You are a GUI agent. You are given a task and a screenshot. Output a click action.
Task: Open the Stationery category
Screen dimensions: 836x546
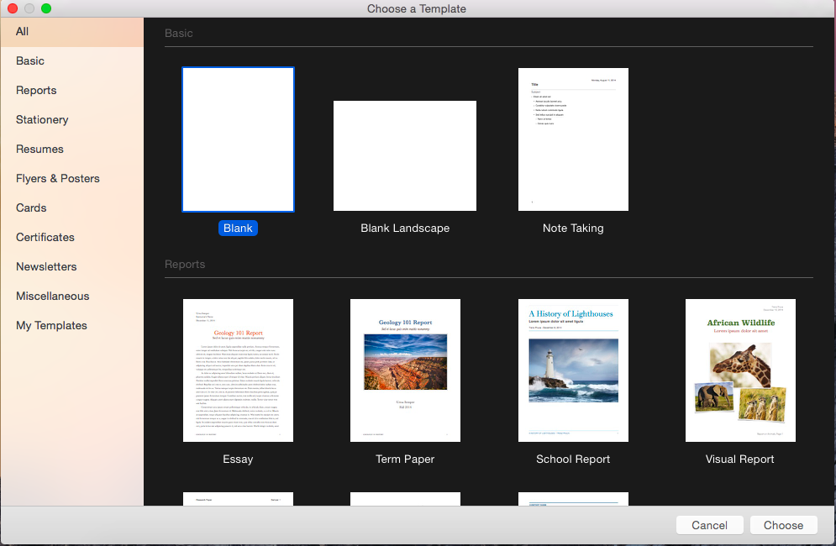pyautogui.click(x=42, y=119)
